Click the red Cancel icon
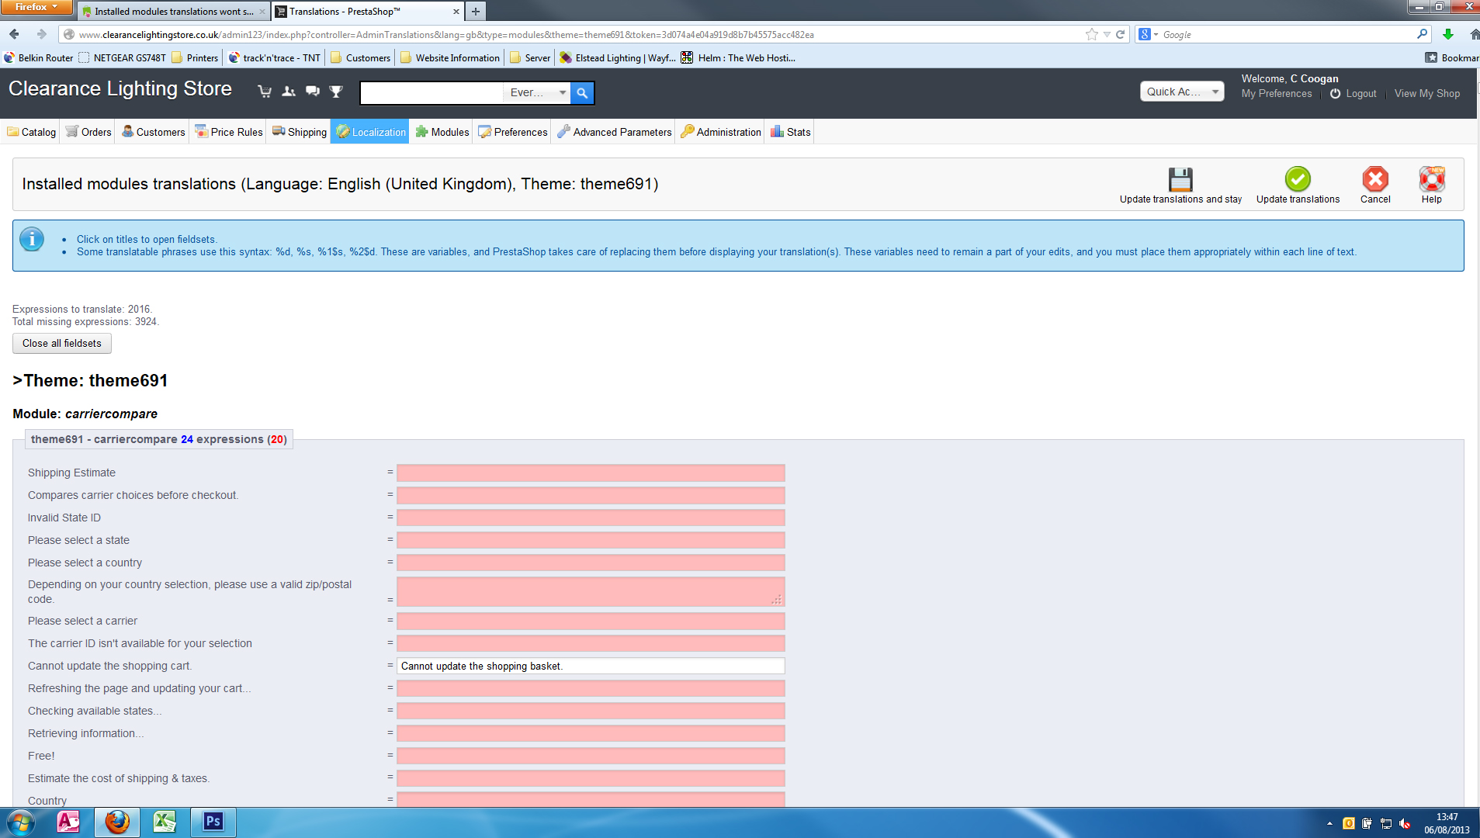 1375,179
